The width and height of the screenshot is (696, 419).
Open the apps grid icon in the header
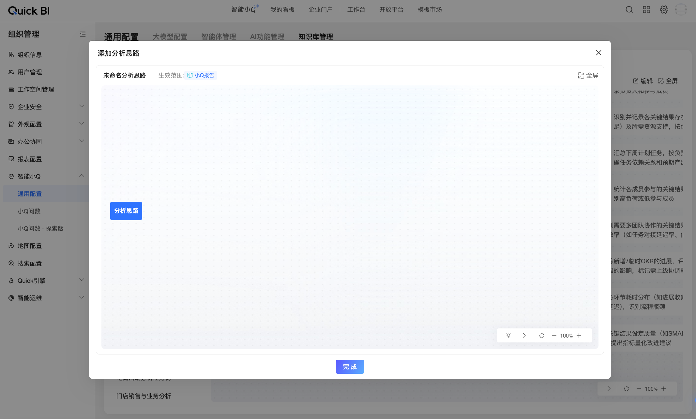click(646, 10)
